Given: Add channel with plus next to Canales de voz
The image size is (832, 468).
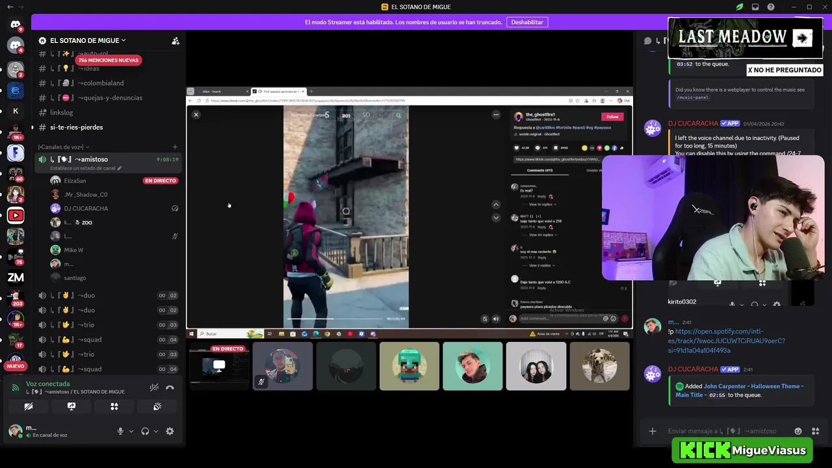Looking at the screenshot, I should [175, 147].
